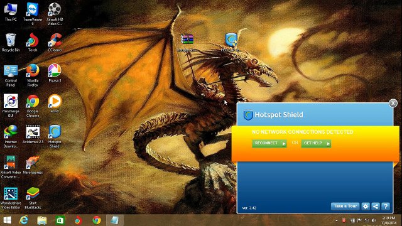Open Torch browser from the taskbar
This screenshot has width=402, height=226.
pyautogui.click(x=78, y=220)
